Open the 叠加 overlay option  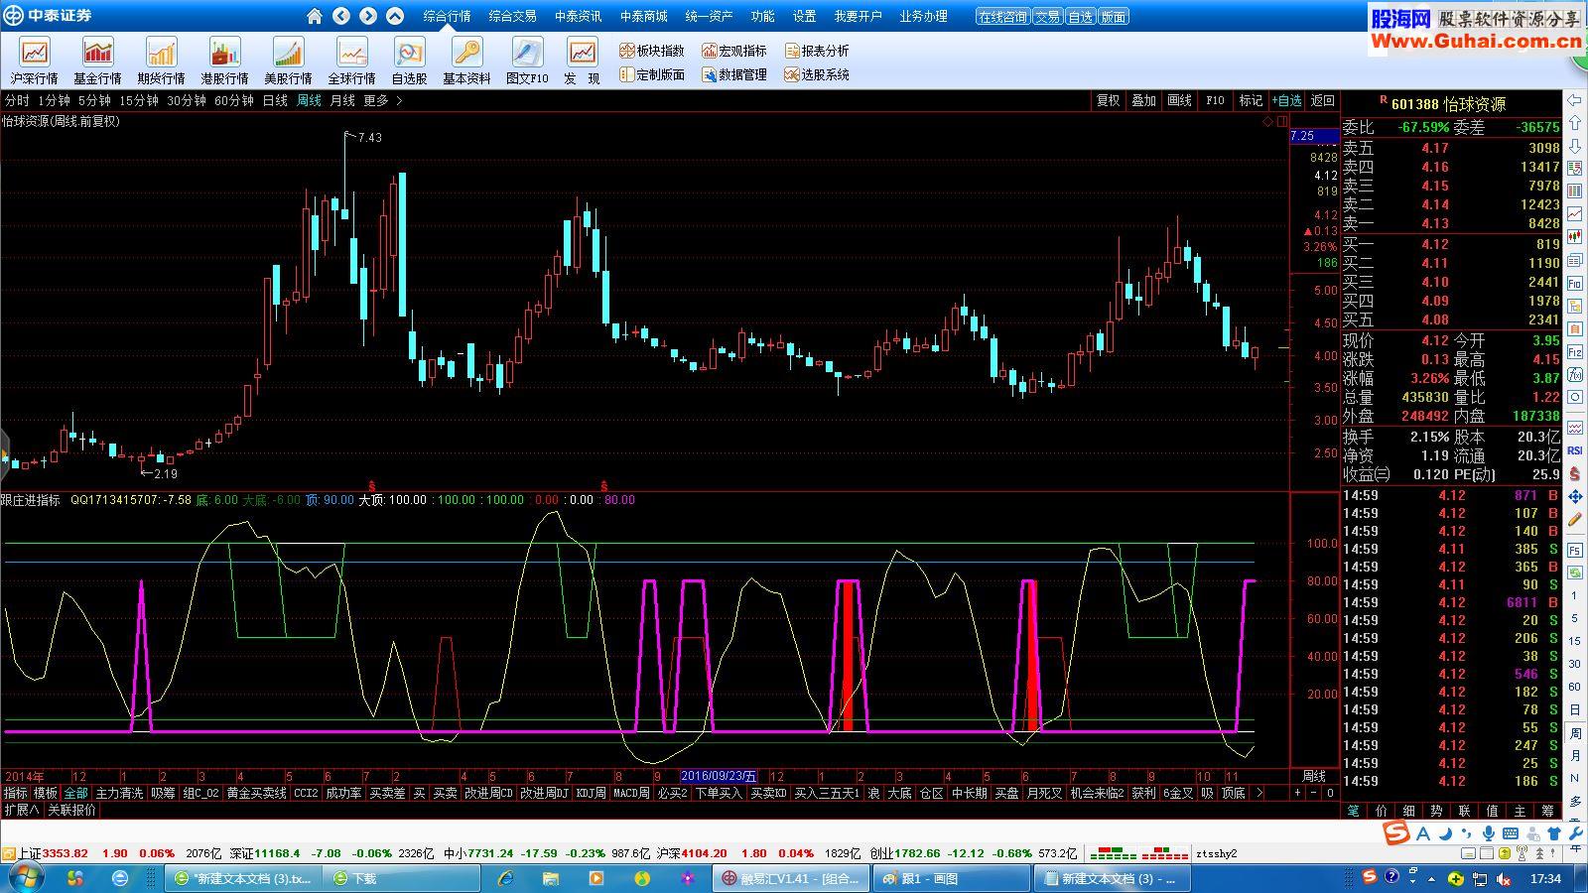point(1143,100)
